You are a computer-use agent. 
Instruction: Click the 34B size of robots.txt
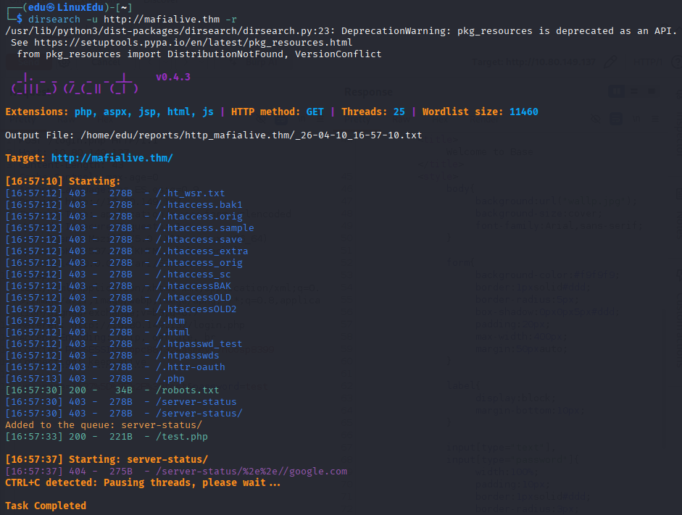coord(123,390)
